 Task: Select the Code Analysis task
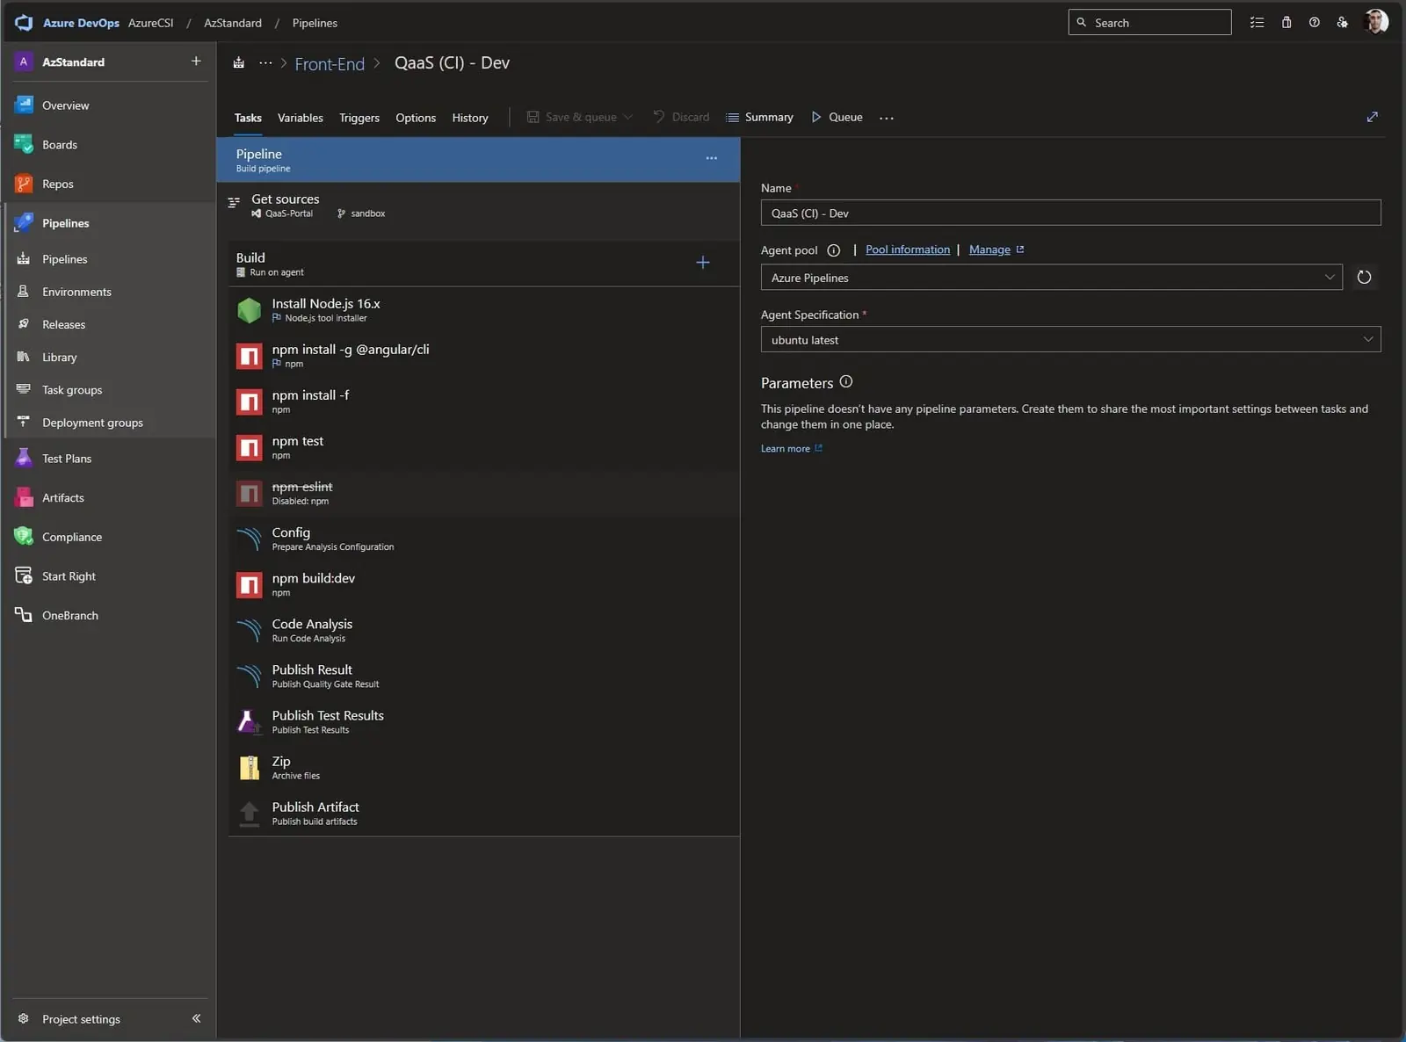(x=483, y=630)
